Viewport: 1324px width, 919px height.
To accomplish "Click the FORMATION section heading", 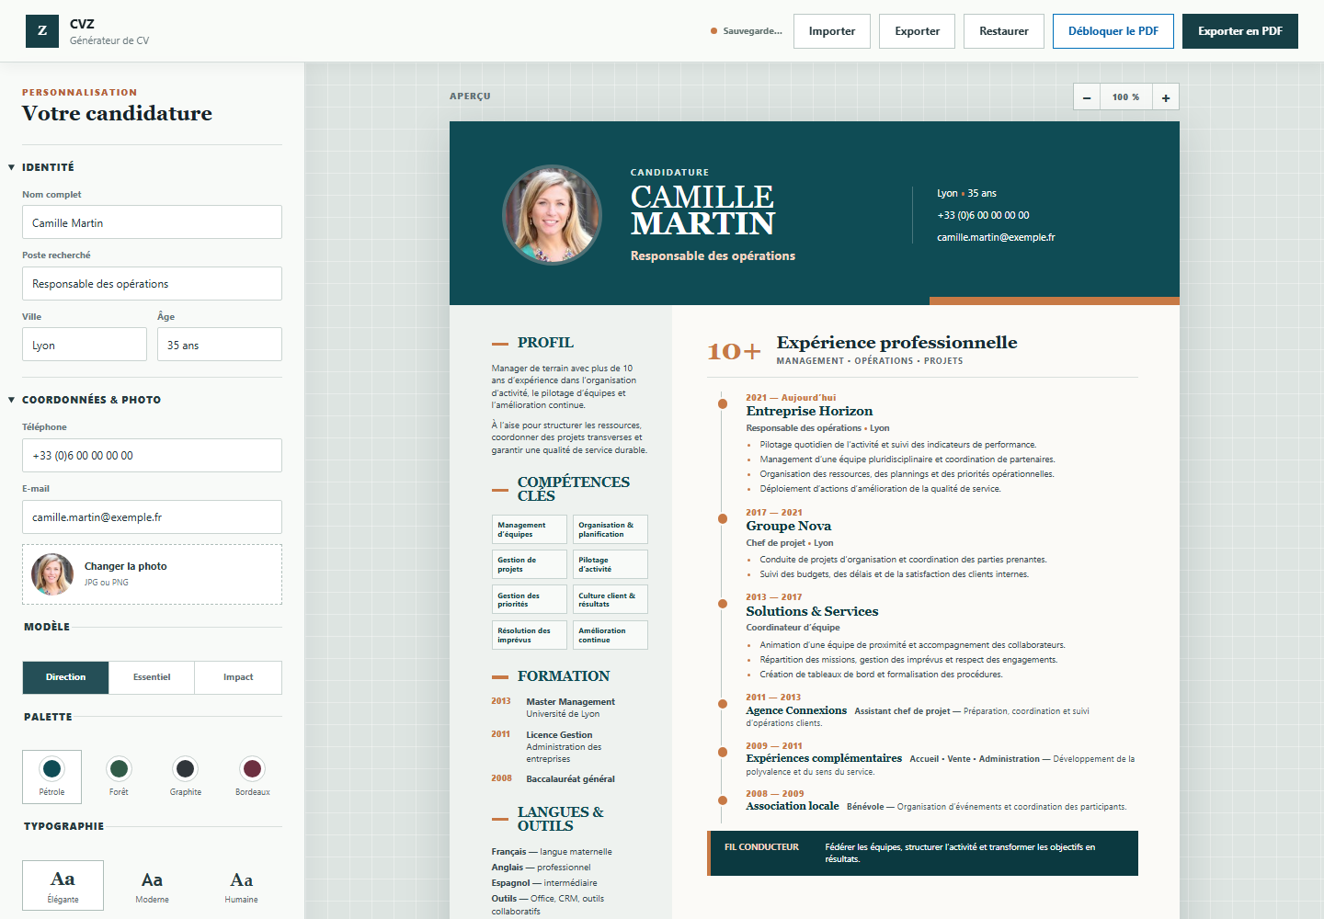I will 564,675.
